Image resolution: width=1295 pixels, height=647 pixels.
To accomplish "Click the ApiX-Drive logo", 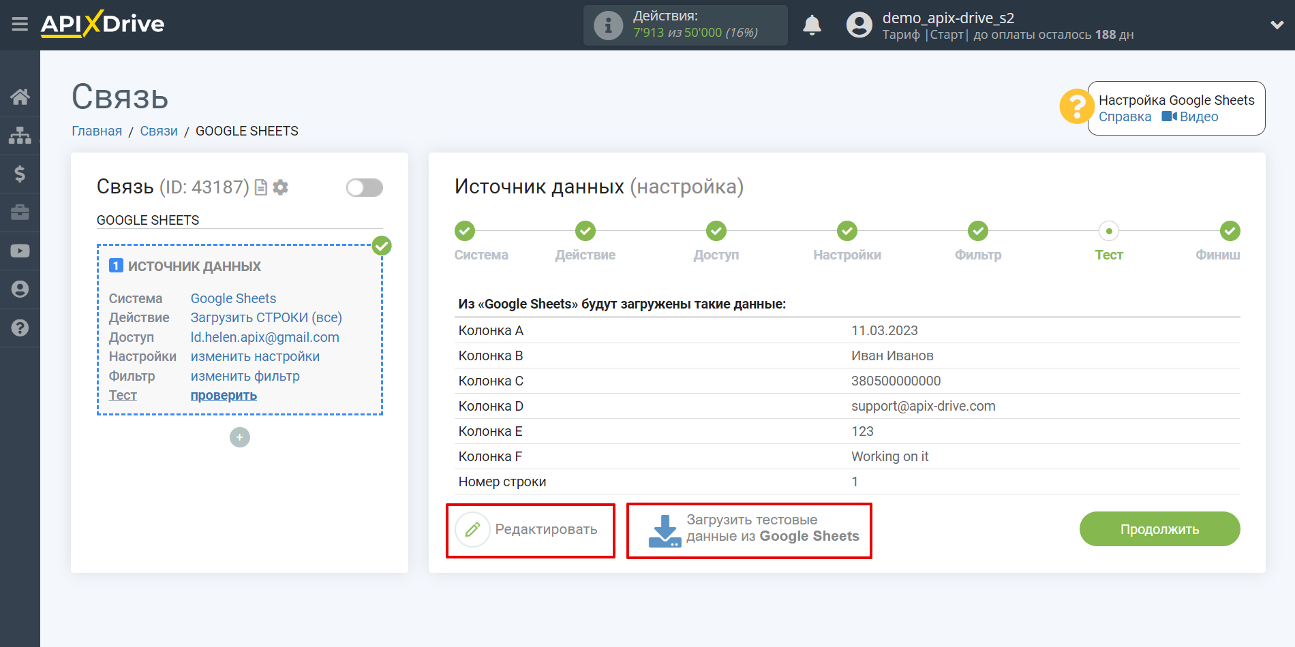I will click(102, 24).
